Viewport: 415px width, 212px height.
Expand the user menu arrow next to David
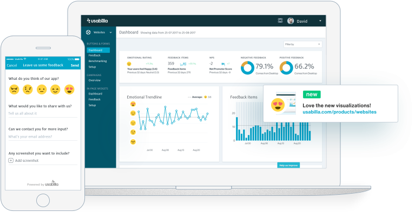(320, 21)
